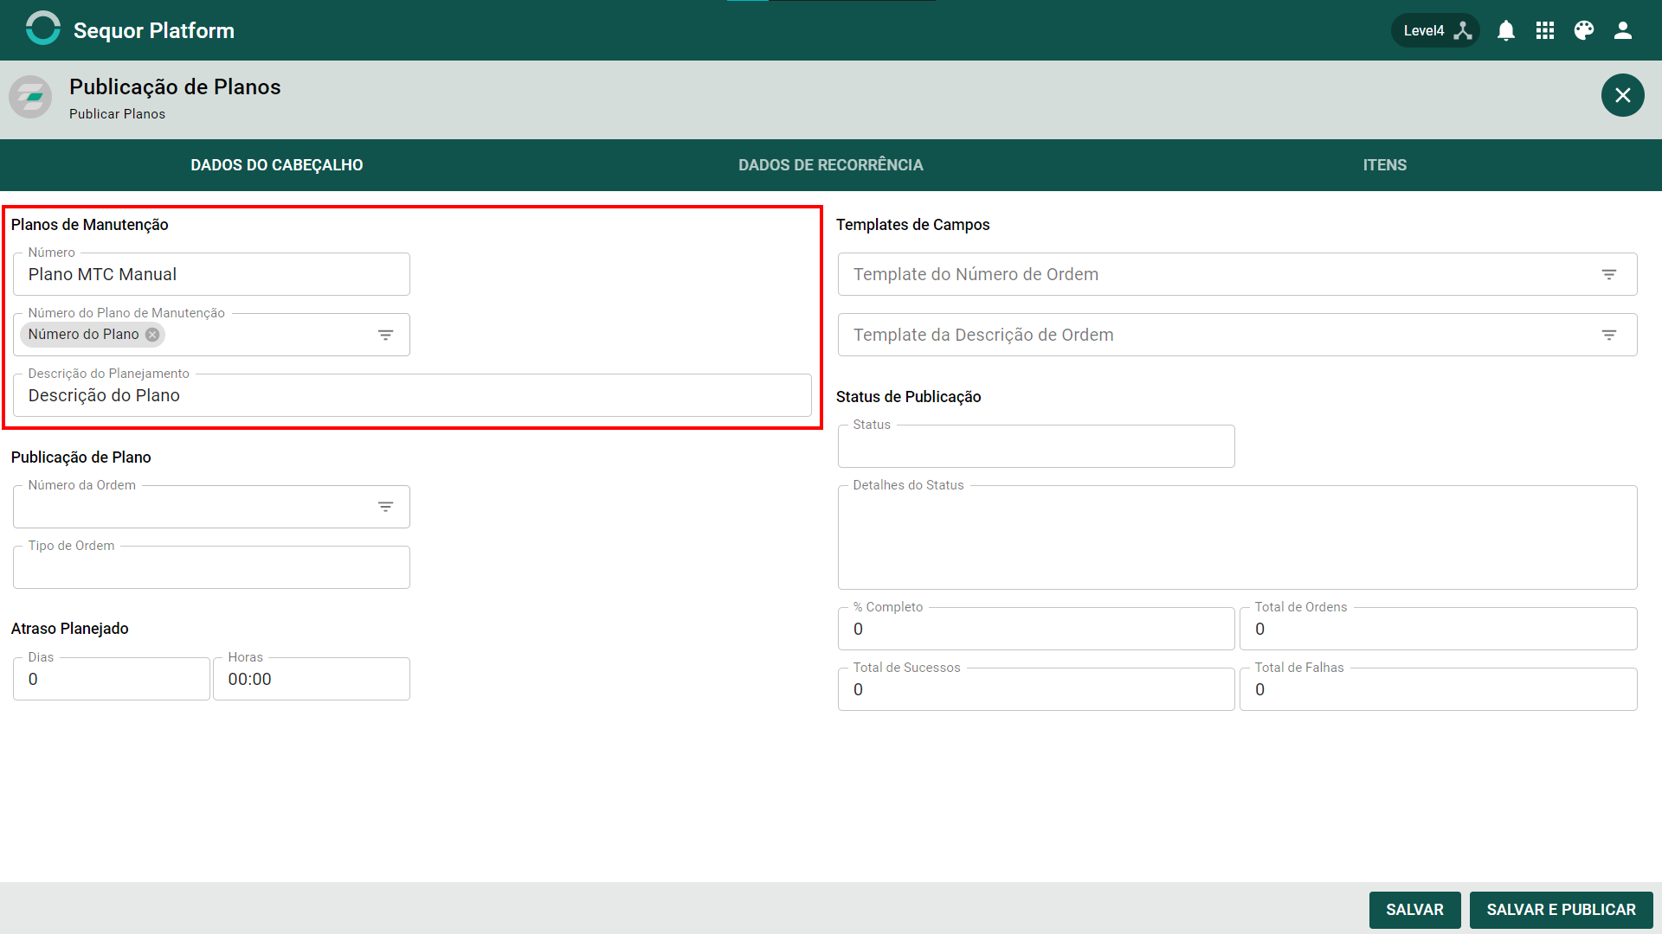Click the Sequor Platform title text
Image resolution: width=1662 pixels, height=934 pixels.
[x=154, y=30]
